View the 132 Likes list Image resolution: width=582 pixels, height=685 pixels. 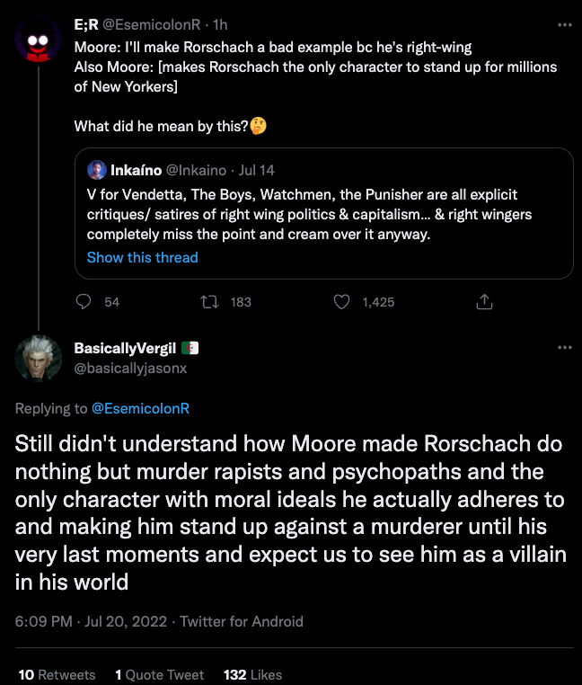tap(252, 674)
